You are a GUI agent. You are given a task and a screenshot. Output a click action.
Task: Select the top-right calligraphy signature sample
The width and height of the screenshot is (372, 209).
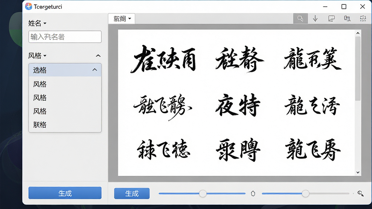pyautogui.click(x=313, y=59)
